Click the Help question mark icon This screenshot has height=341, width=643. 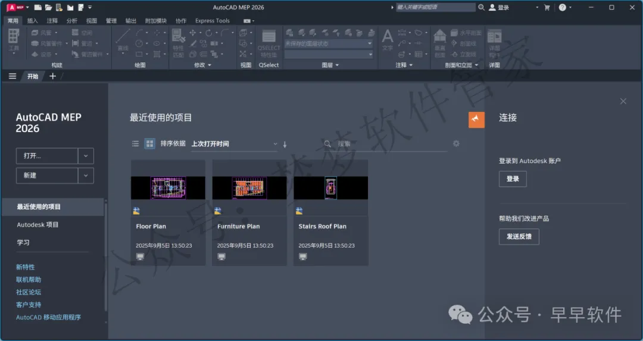click(563, 7)
